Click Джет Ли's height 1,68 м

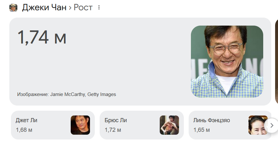coord(24,130)
